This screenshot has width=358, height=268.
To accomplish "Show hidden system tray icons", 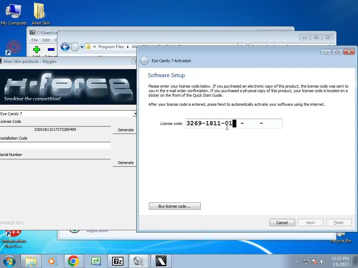I will [x=297, y=261].
